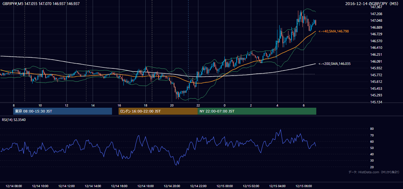Click price axis value 146.251
The width and height of the screenshot is (403, 189).
point(376,54)
